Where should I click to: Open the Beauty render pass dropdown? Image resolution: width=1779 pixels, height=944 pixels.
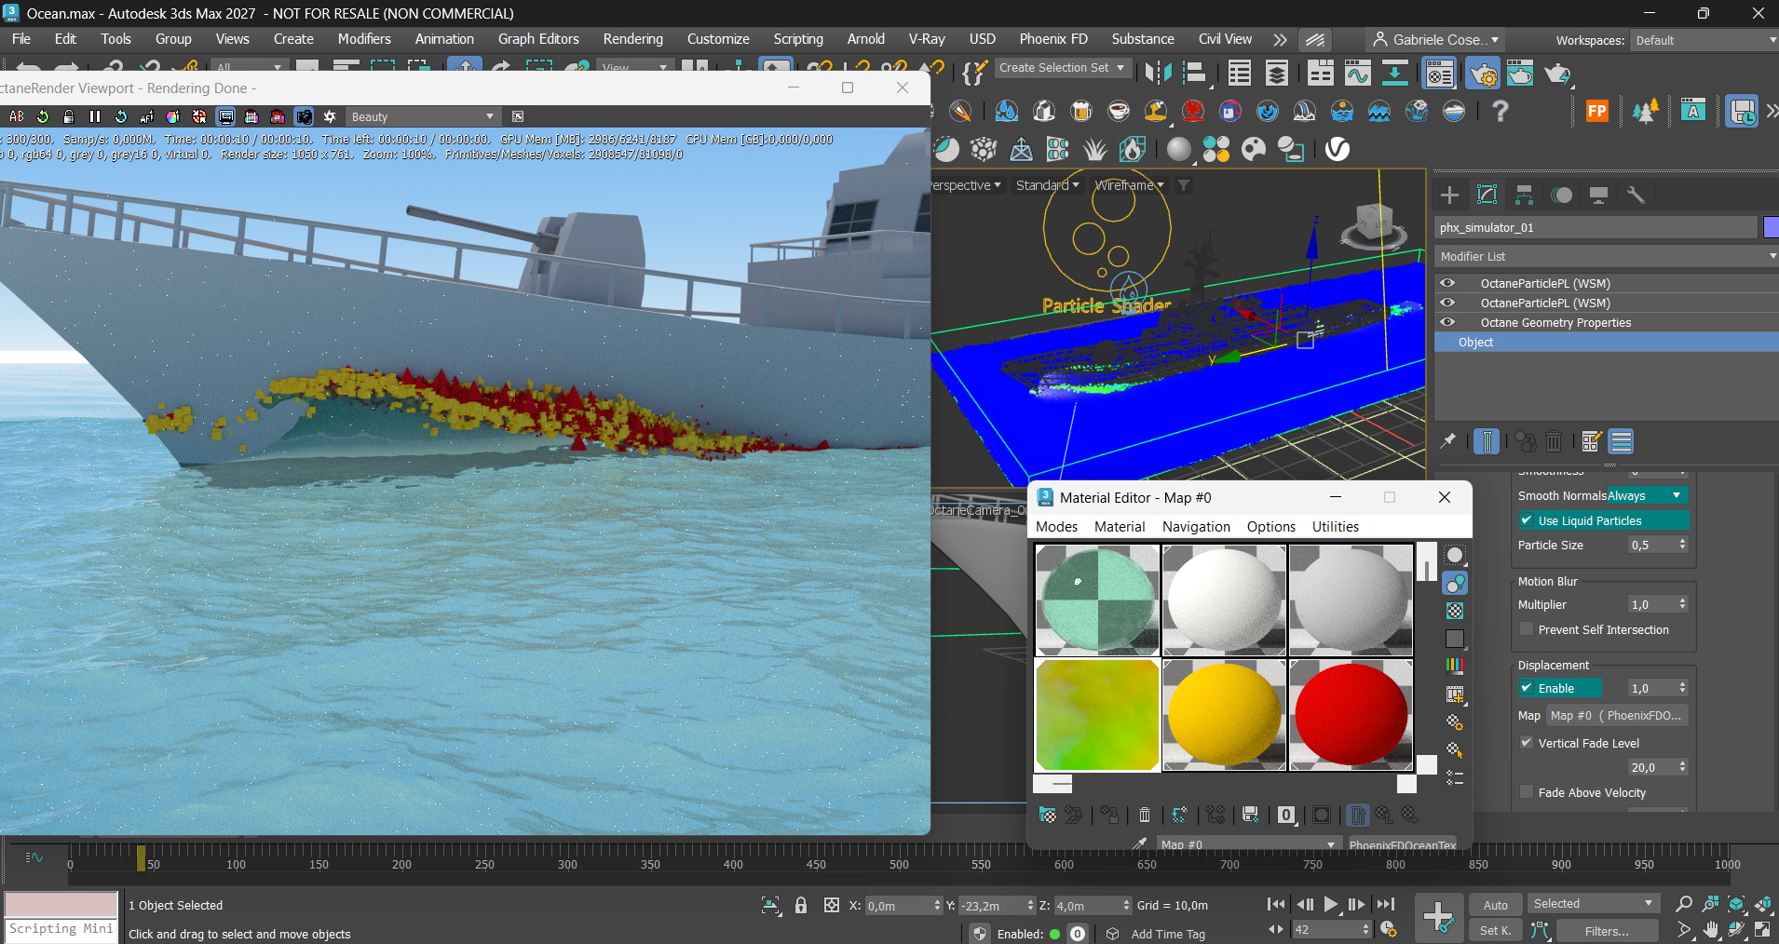click(x=422, y=116)
